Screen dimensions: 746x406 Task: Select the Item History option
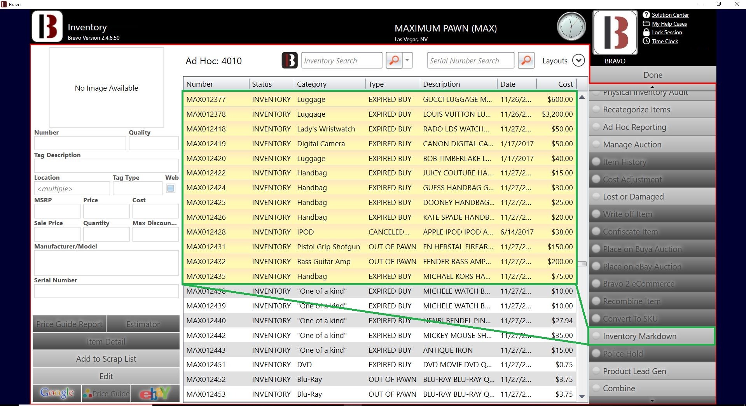652,162
